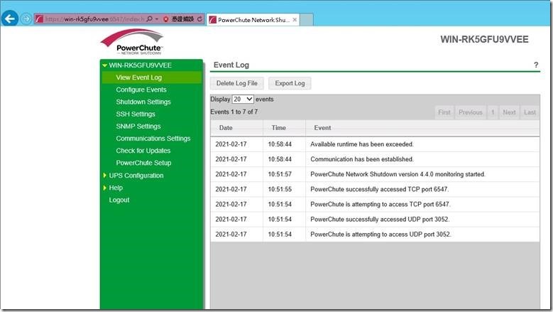Image resolution: width=553 pixels, height=312 pixels.
Task: Select the PowerChute Network Shutdown browser tab
Action: (252, 19)
